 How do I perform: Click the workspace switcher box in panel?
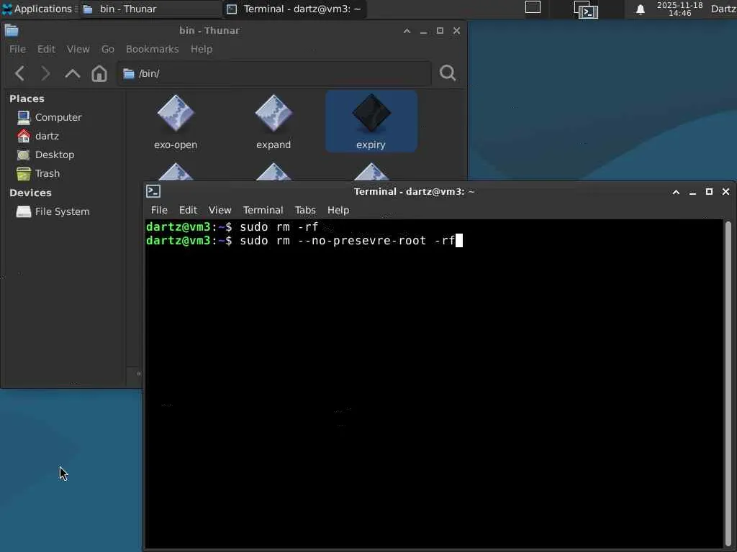click(533, 7)
